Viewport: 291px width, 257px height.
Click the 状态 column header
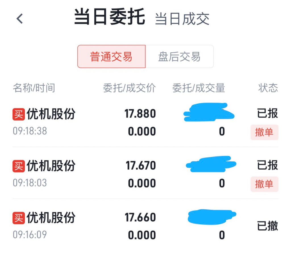click(268, 88)
